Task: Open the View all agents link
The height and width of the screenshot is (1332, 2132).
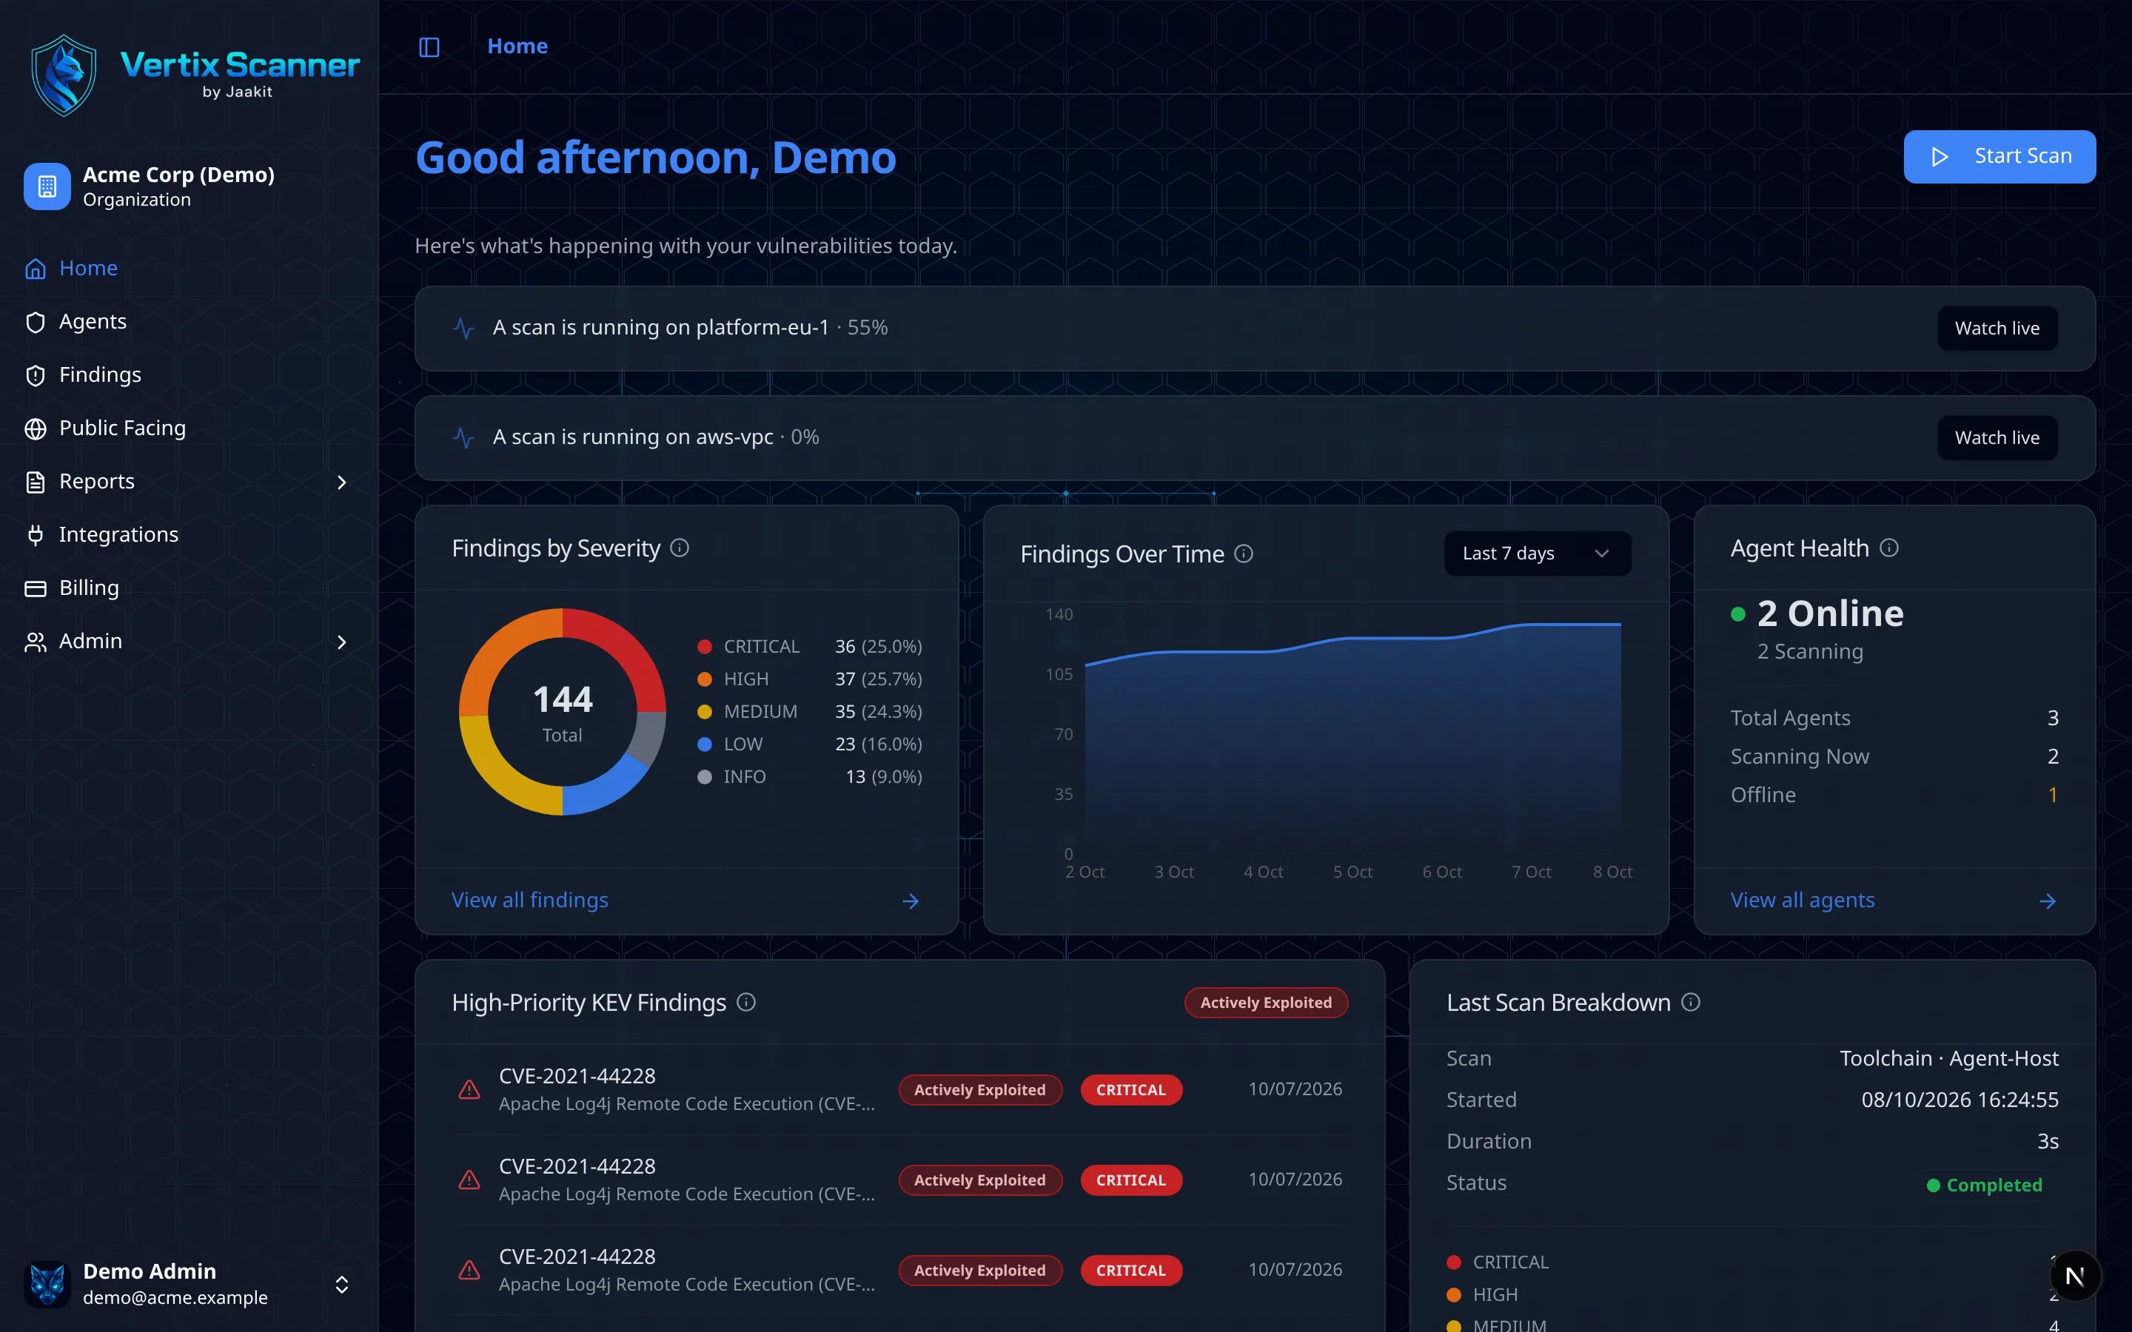Action: [x=1802, y=901]
